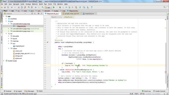Click the Find magnifier icon

coord(29,7)
